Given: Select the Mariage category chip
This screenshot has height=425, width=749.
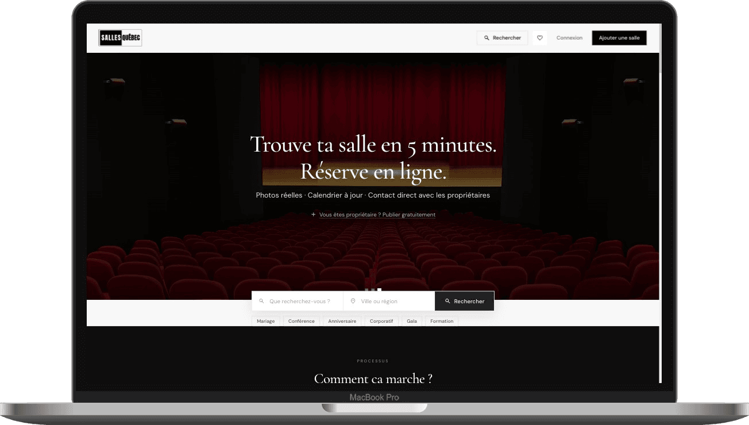Looking at the screenshot, I should coord(266,321).
